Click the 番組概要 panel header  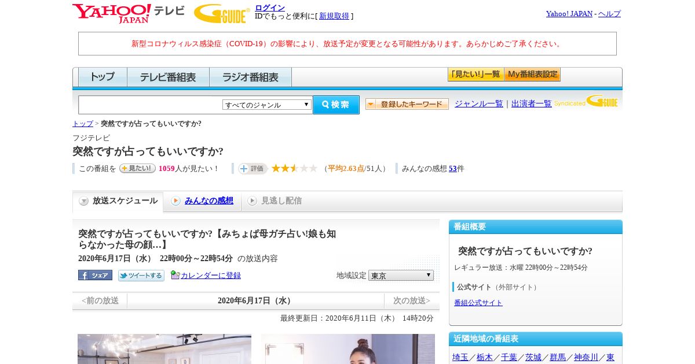(536, 227)
